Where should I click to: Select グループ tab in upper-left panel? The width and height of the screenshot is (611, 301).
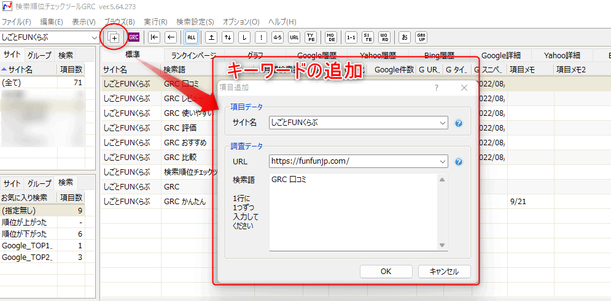click(39, 56)
